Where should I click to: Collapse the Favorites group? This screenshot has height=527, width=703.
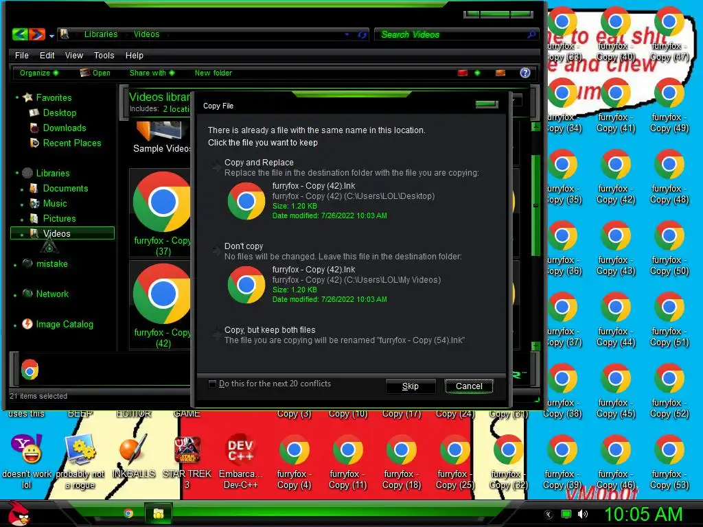pyautogui.click(x=17, y=97)
